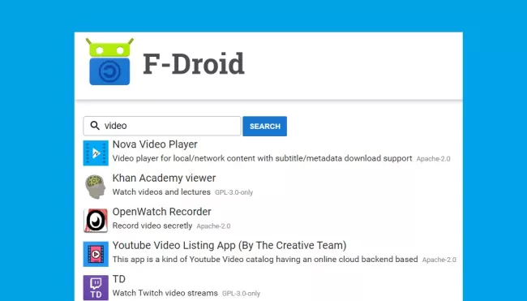Click "Video player for local/network content" description
Image resolution: width=527 pixels, height=301 pixels.
coord(262,158)
